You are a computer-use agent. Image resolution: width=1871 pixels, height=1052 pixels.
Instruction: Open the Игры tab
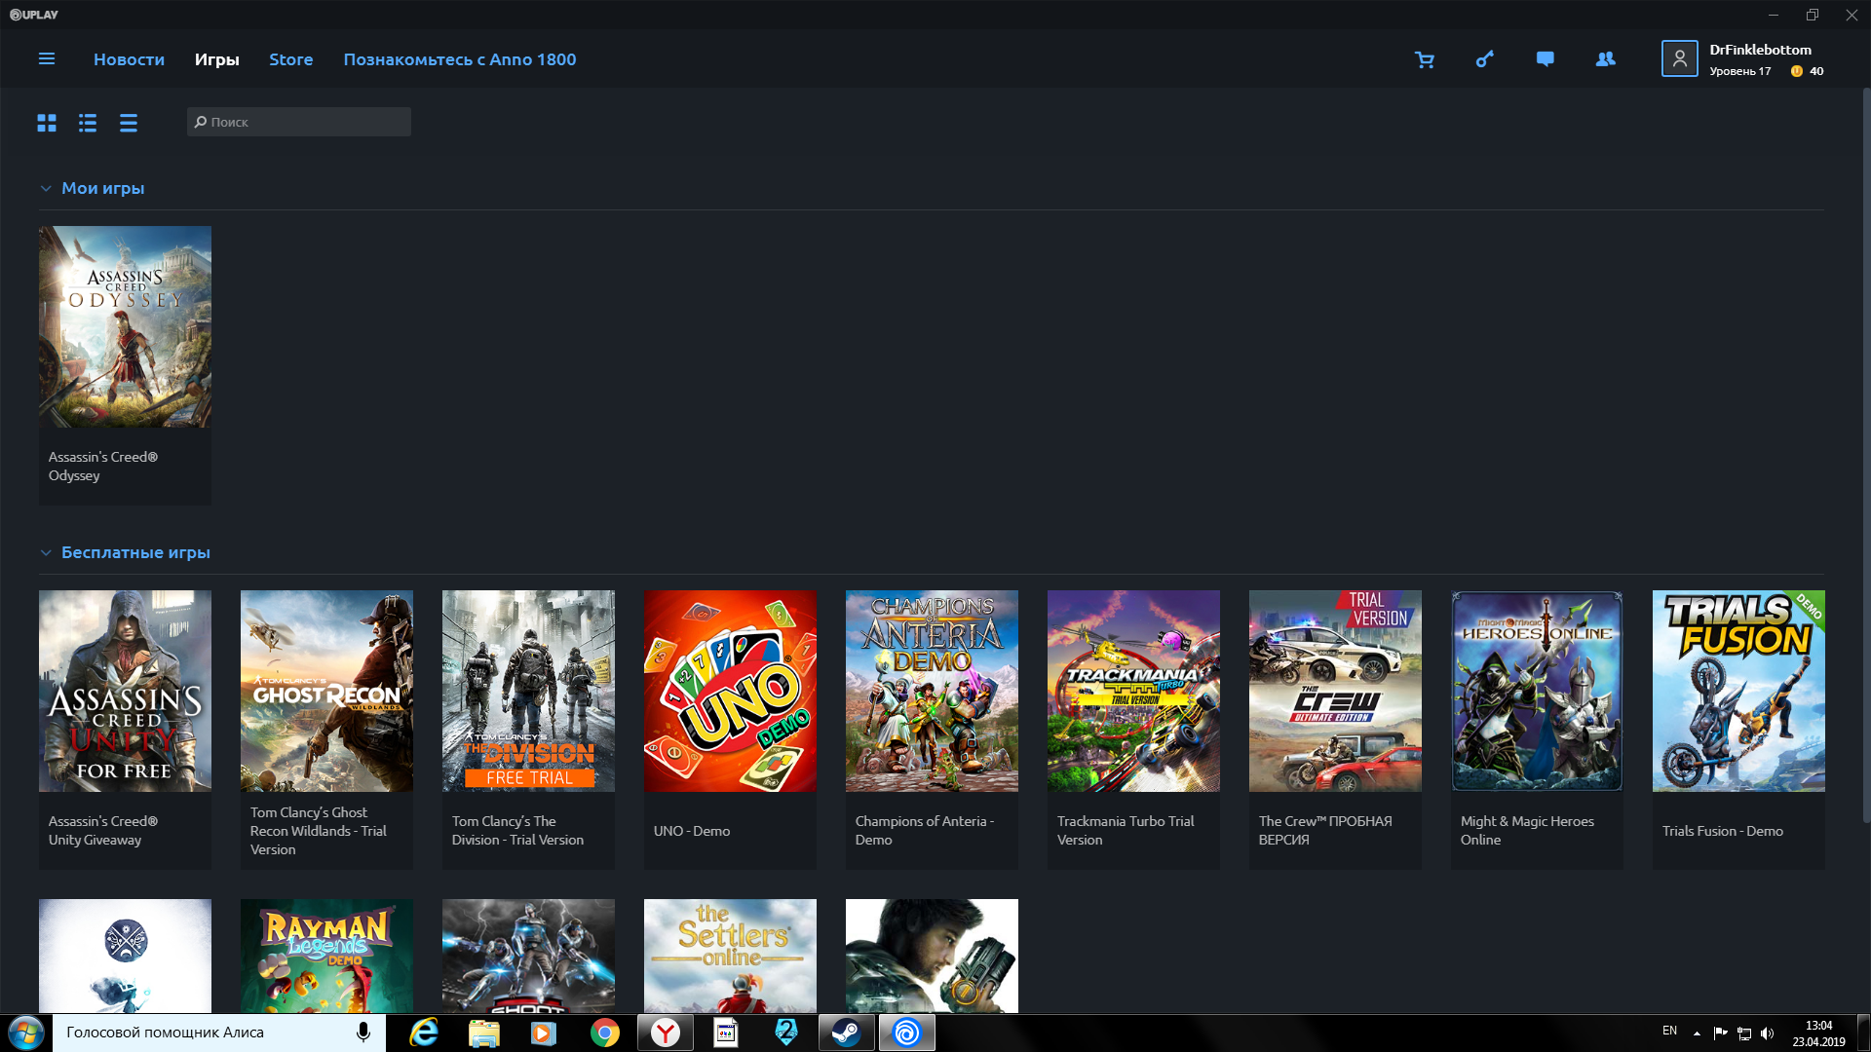(x=216, y=59)
